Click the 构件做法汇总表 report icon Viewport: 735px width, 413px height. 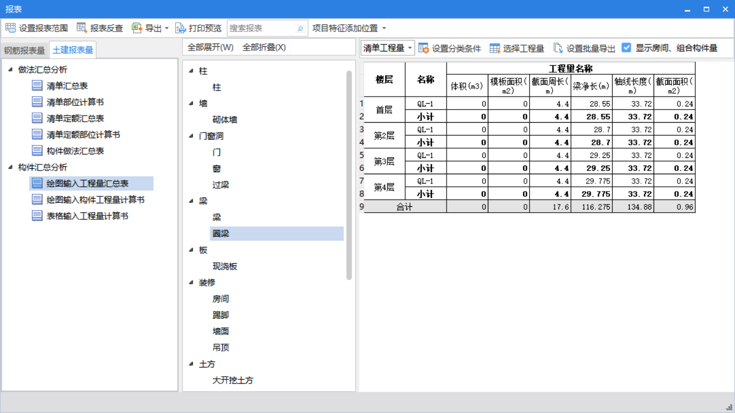pos(37,150)
